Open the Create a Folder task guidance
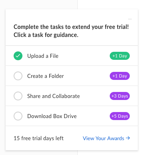 [45, 76]
